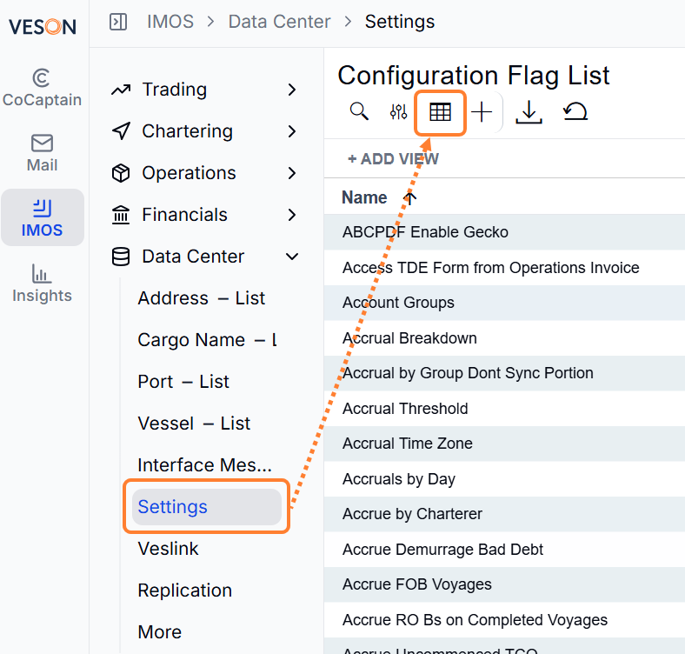This screenshot has width=685, height=654.
Task: Click More under Data Center
Action: point(160,632)
